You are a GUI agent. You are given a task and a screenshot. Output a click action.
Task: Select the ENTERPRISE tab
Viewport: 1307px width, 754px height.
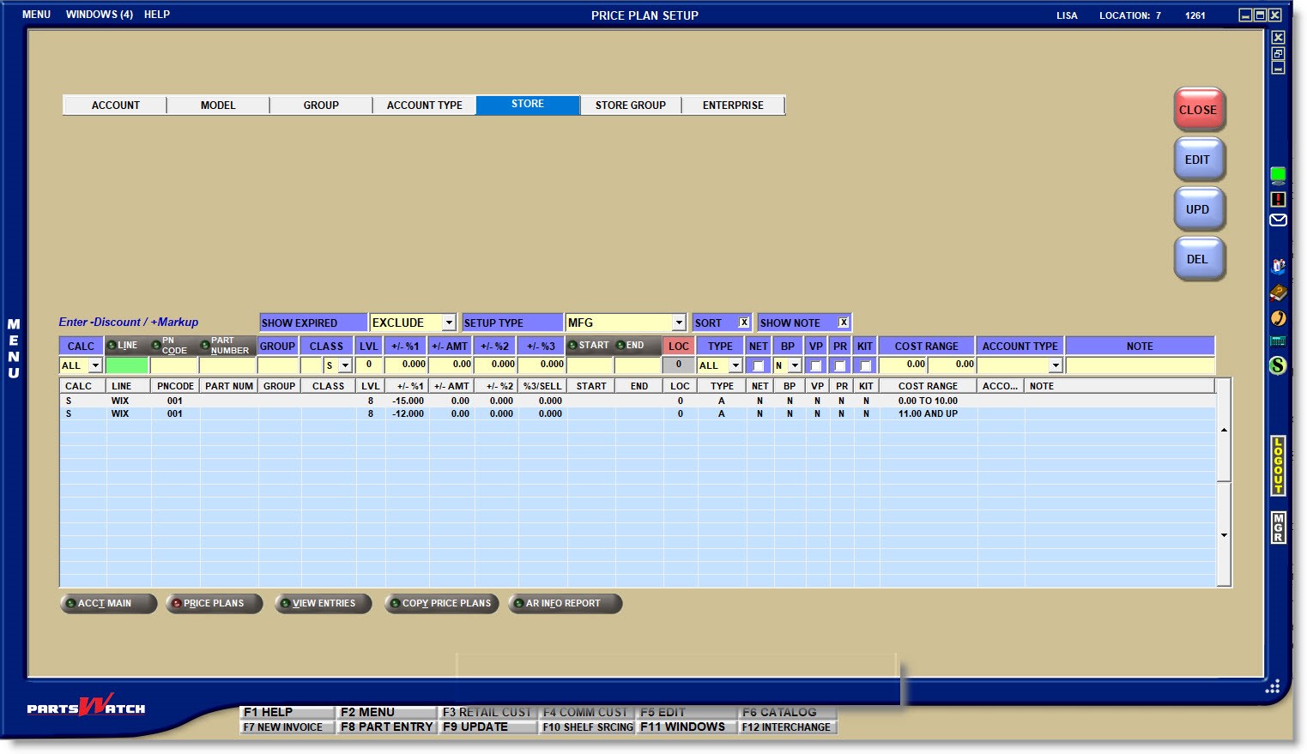point(733,105)
